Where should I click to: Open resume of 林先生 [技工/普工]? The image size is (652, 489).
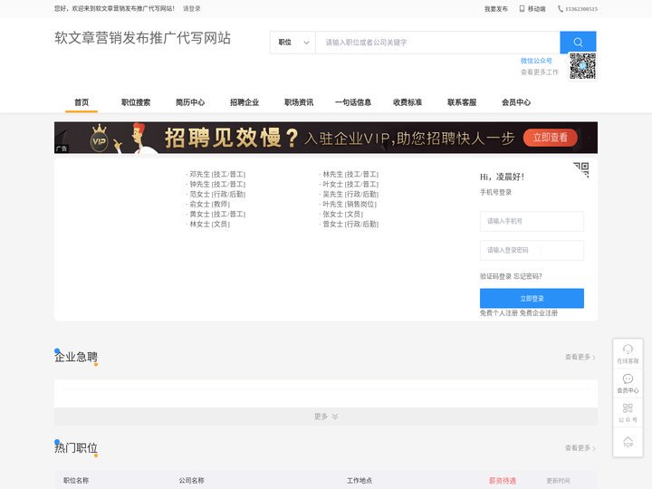(350, 174)
